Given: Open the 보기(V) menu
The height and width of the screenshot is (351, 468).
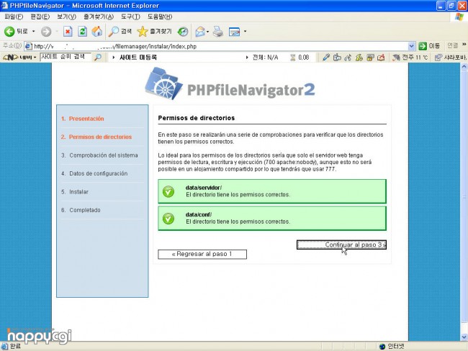Looking at the screenshot, I should (x=66, y=17).
